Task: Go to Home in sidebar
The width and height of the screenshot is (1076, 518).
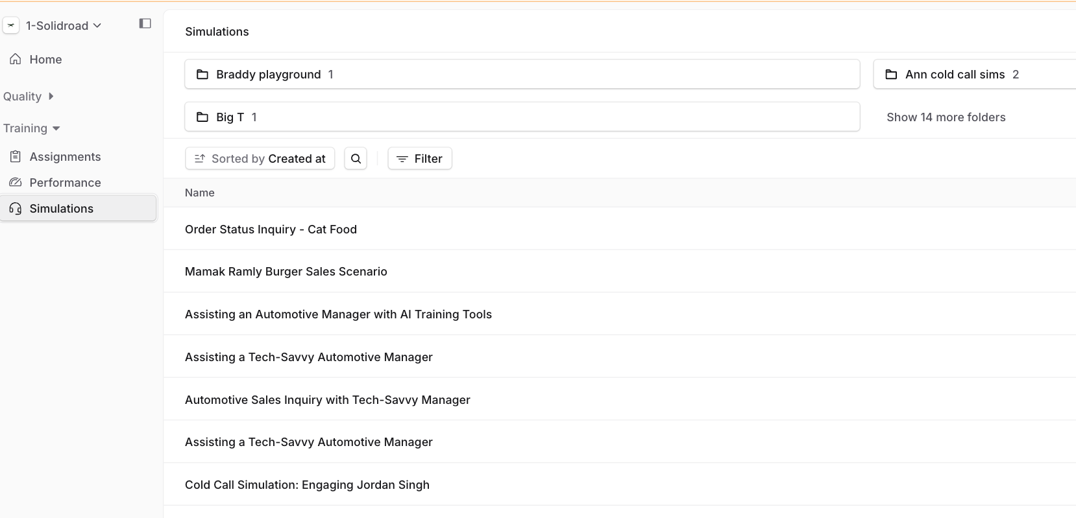Action: (x=45, y=60)
